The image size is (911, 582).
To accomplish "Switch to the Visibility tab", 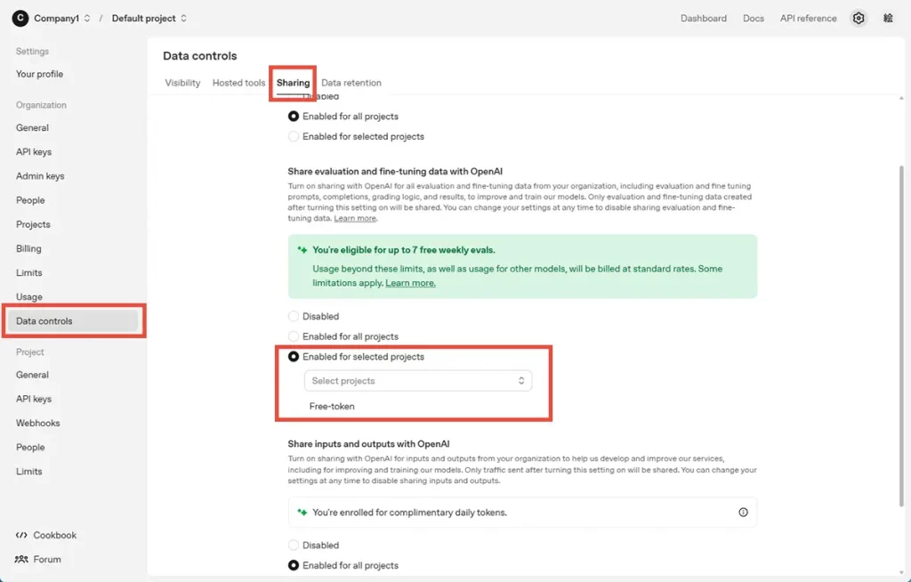I will [182, 83].
